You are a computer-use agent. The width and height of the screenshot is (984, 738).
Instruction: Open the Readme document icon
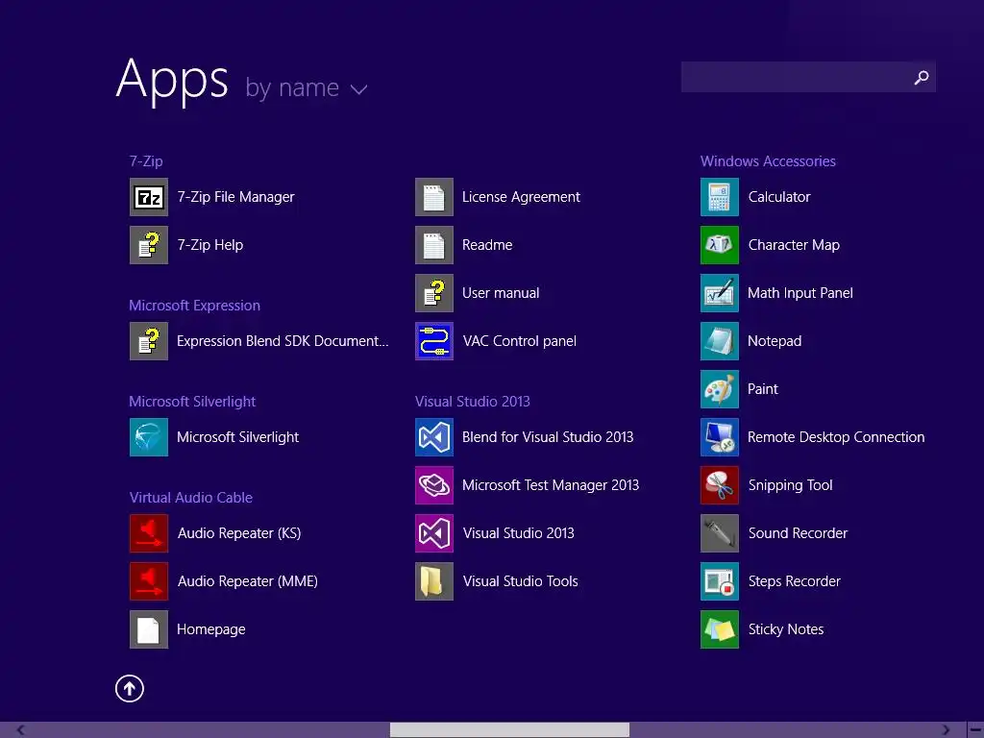[434, 245]
